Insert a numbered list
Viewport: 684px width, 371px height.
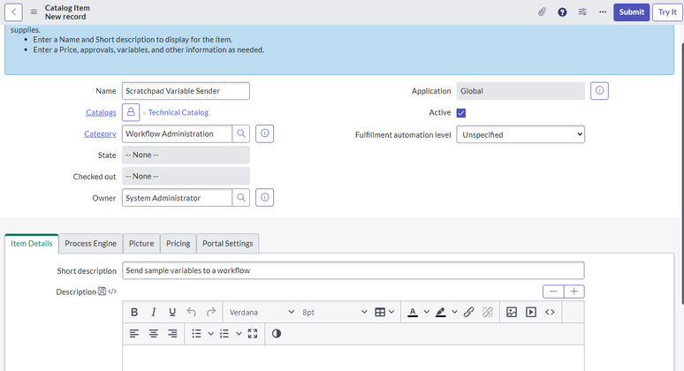click(224, 334)
